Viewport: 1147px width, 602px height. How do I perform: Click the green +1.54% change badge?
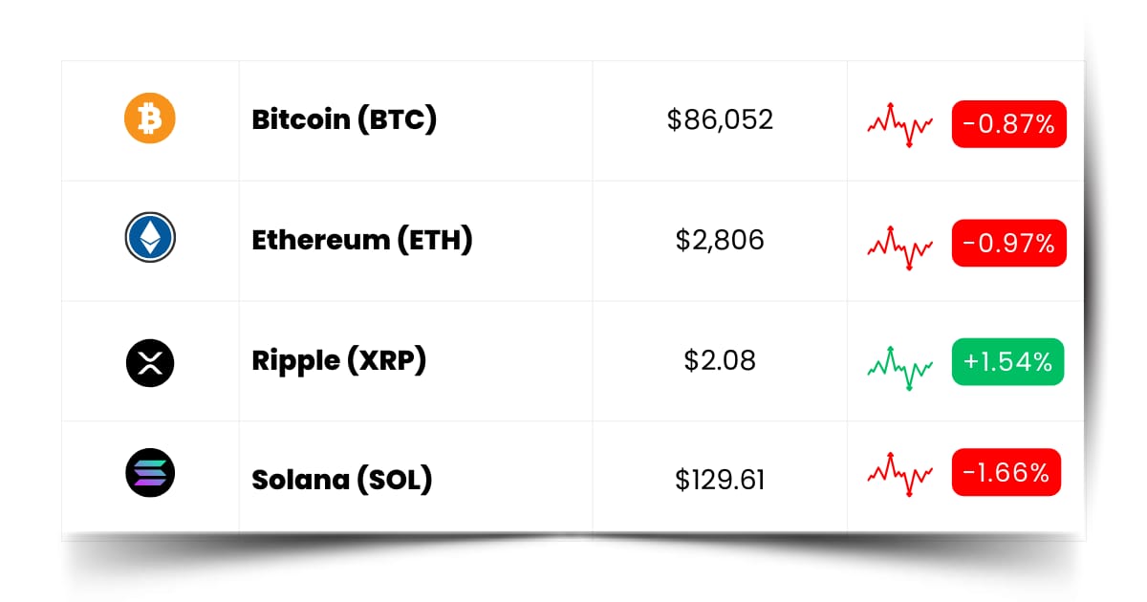pyautogui.click(x=1007, y=362)
